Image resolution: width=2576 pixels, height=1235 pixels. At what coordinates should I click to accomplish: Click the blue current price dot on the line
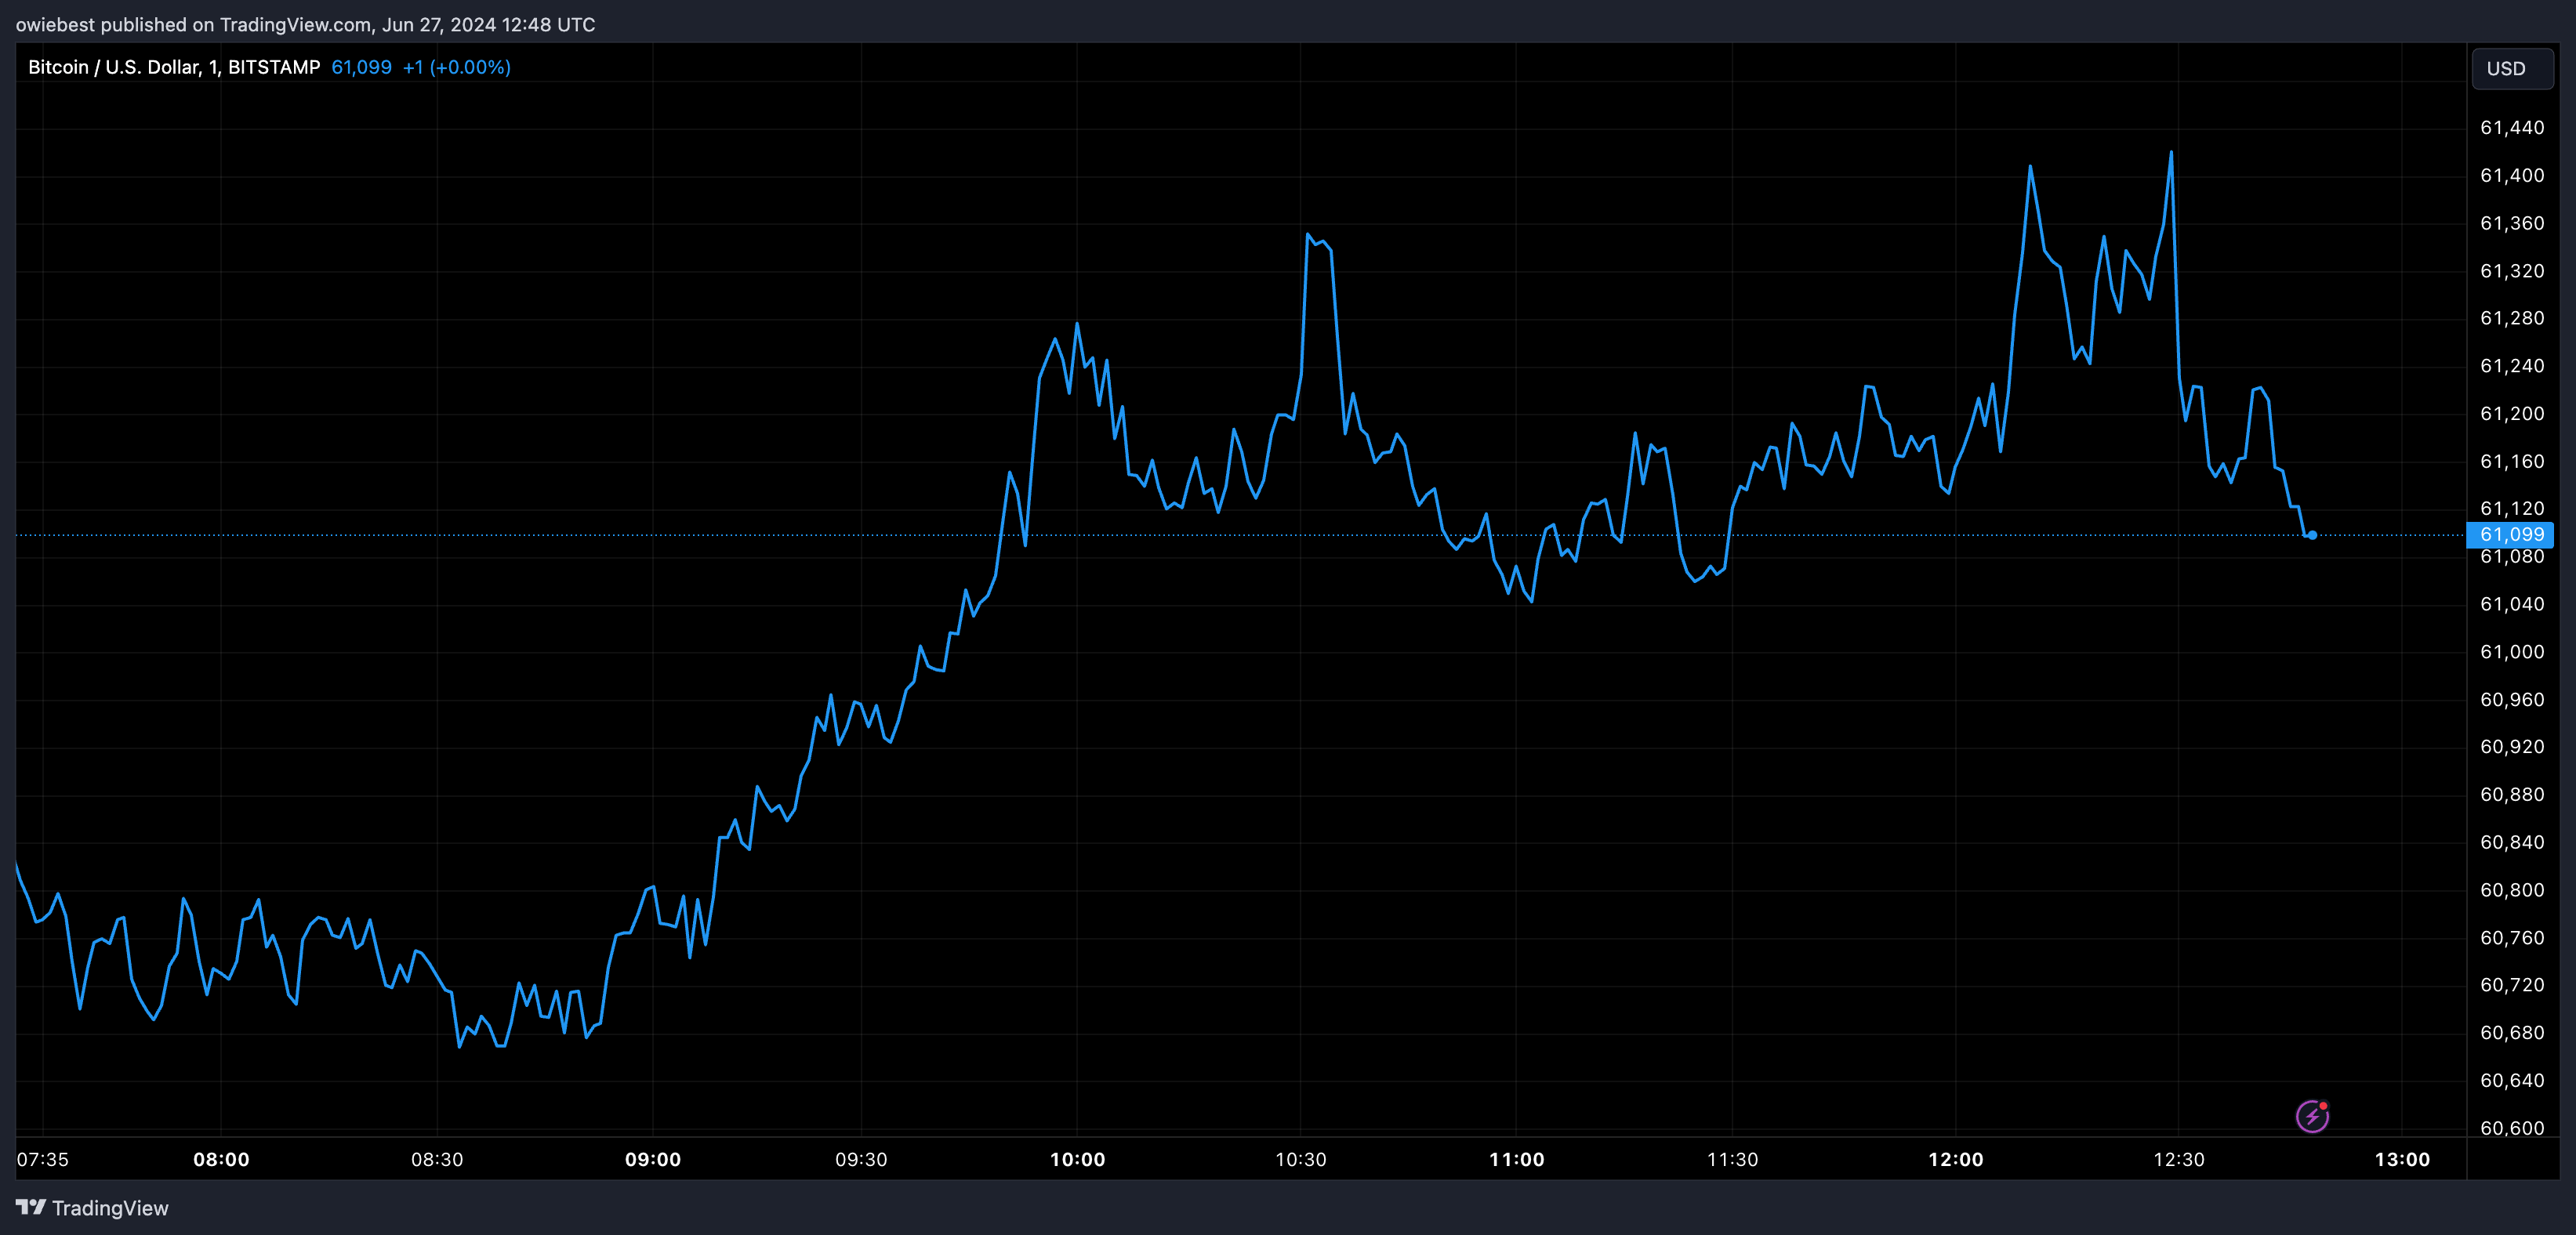coord(2312,535)
